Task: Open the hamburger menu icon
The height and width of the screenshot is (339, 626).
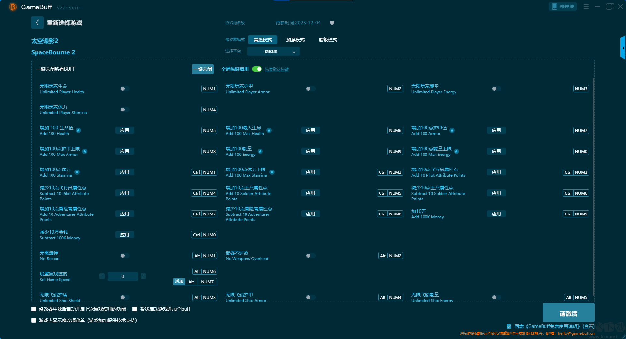Action: pyautogui.click(x=586, y=7)
